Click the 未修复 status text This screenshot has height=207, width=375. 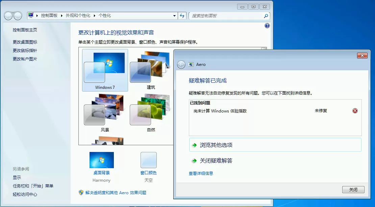coord(321,111)
